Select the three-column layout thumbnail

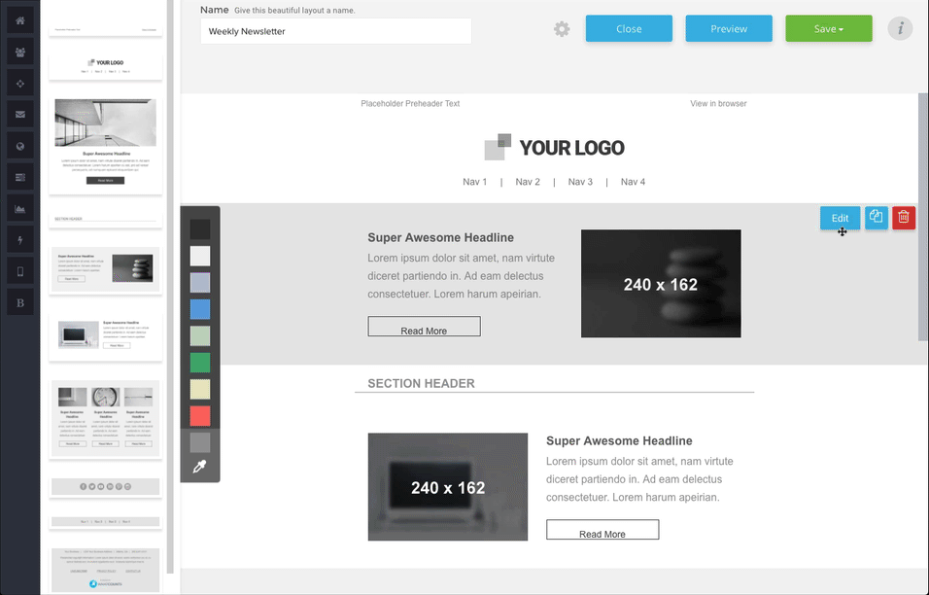tap(105, 418)
